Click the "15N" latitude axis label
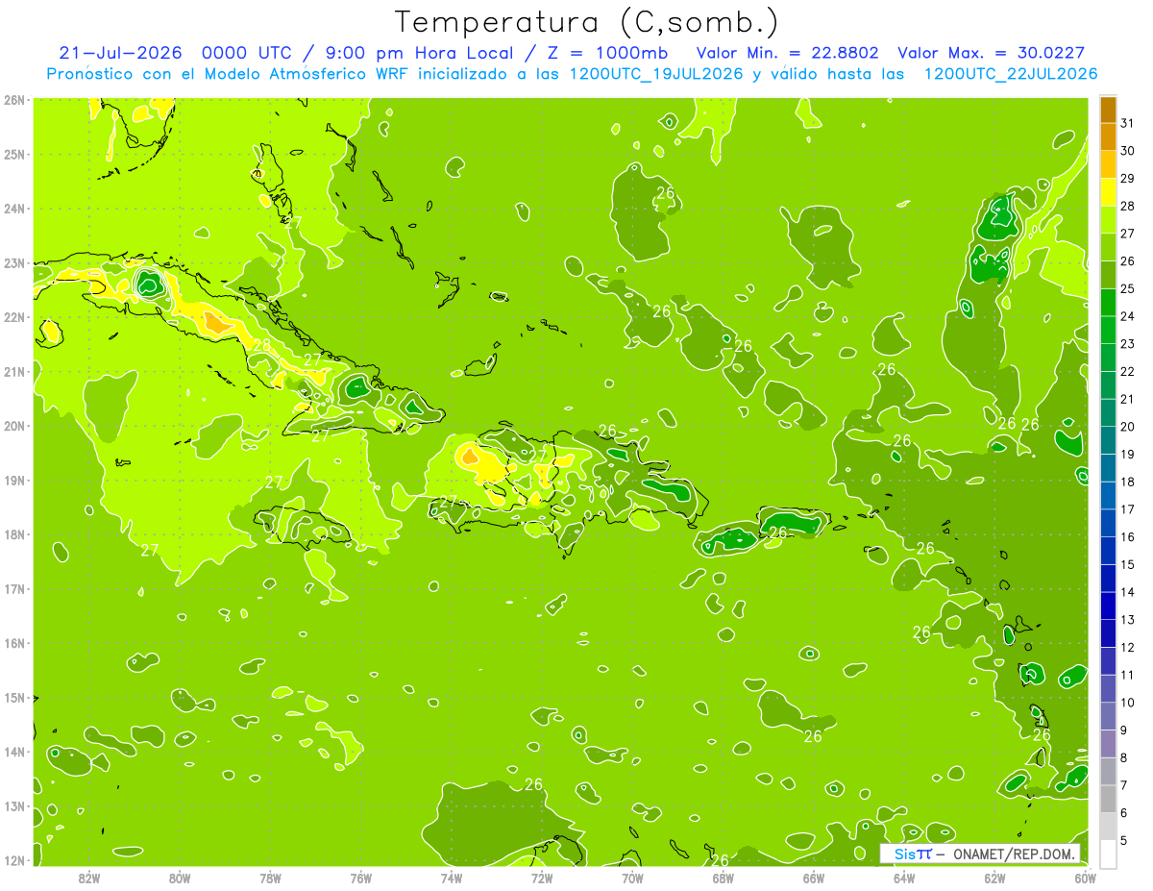 click(x=15, y=697)
